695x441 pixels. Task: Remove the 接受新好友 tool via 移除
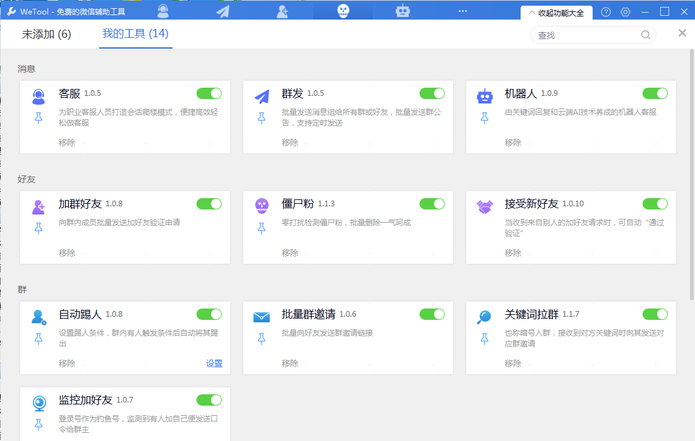513,253
